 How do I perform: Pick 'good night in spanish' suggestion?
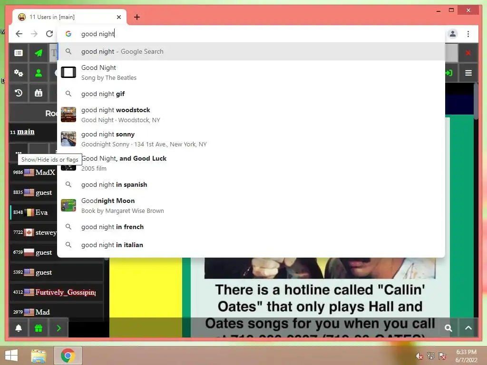(251, 185)
